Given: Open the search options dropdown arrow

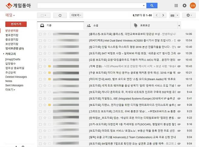Looking at the screenshot, I should (144, 5).
